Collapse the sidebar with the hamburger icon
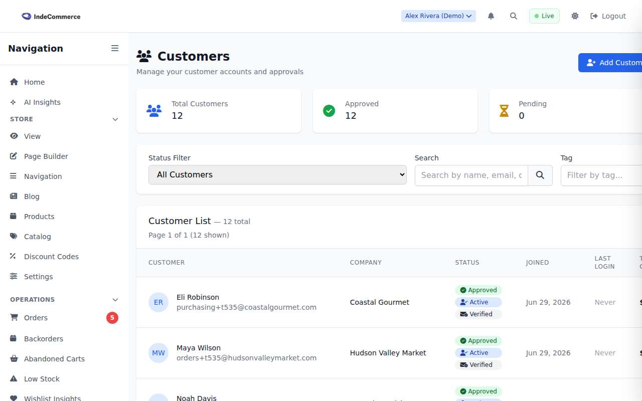Viewport: 642px width, 401px height. 115,48
